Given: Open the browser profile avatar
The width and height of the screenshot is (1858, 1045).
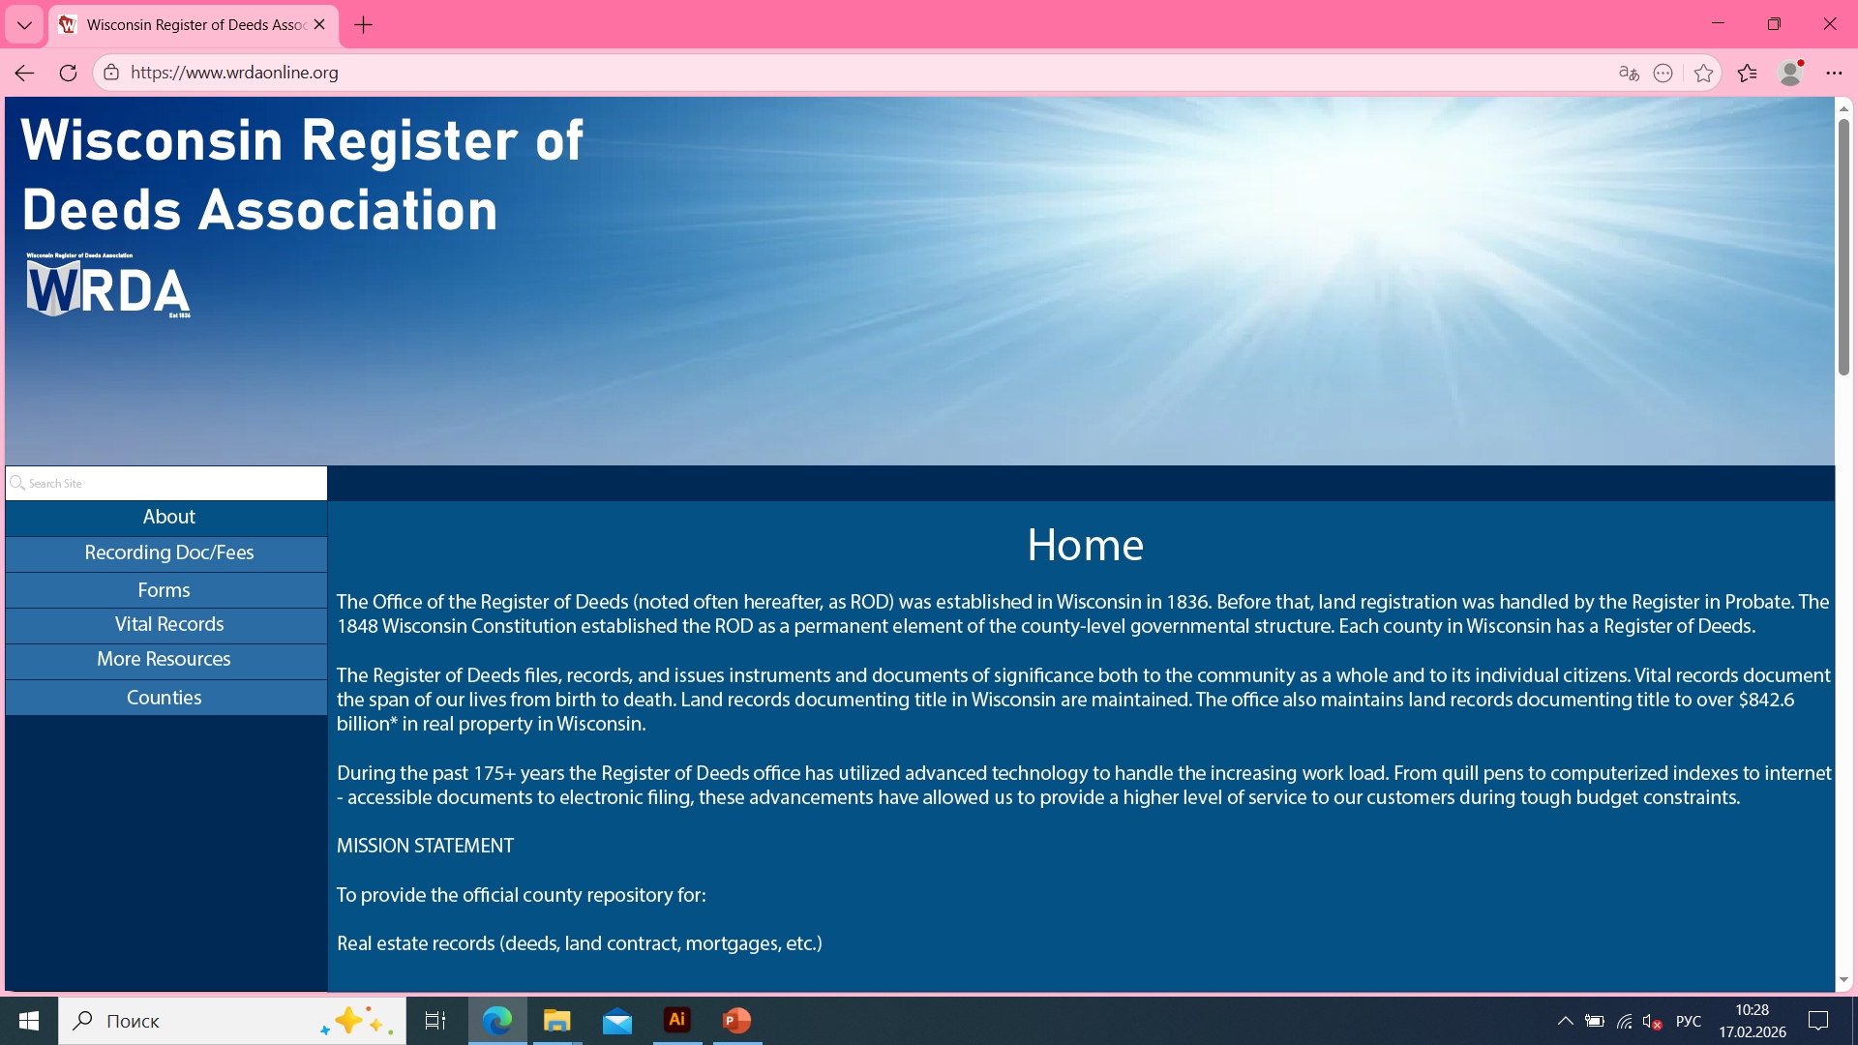Looking at the screenshot, I should tap(1790, 73).
